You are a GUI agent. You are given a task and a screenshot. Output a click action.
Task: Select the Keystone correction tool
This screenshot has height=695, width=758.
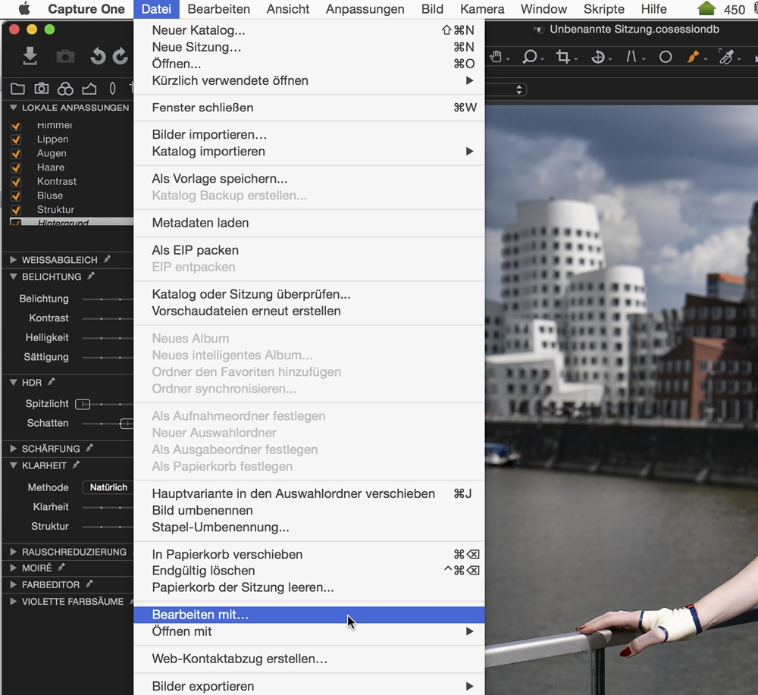pyautogui.click(x=631, y=57)
